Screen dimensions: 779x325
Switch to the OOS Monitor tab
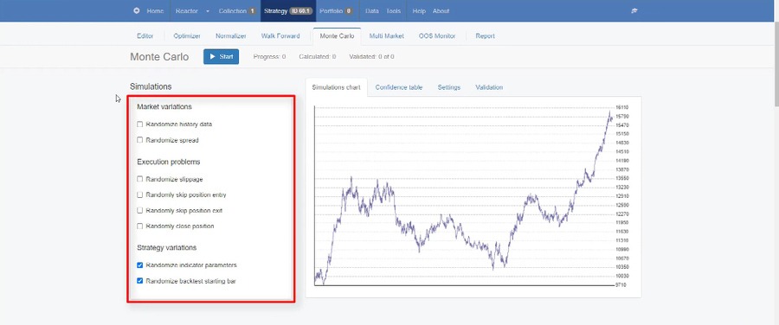437,35
